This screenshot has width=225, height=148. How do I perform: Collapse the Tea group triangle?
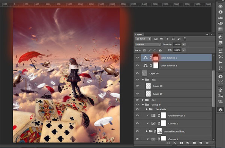click(x=143, y=80)
